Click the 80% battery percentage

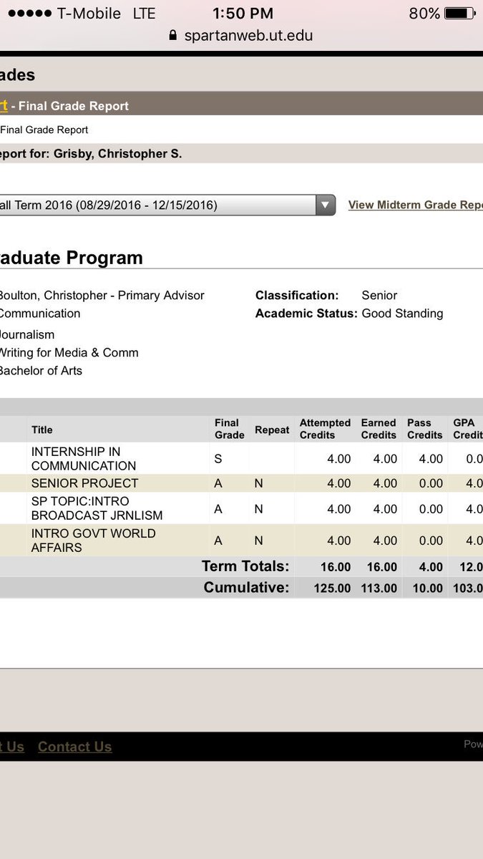[x=424, y=14]
